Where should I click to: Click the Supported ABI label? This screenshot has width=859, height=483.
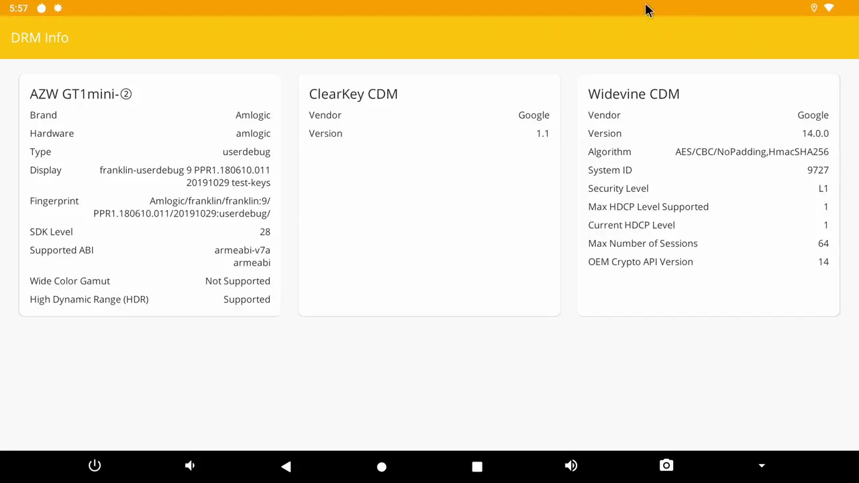62,250
